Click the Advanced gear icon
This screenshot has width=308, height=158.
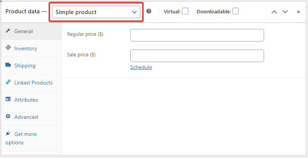[8, 116]
